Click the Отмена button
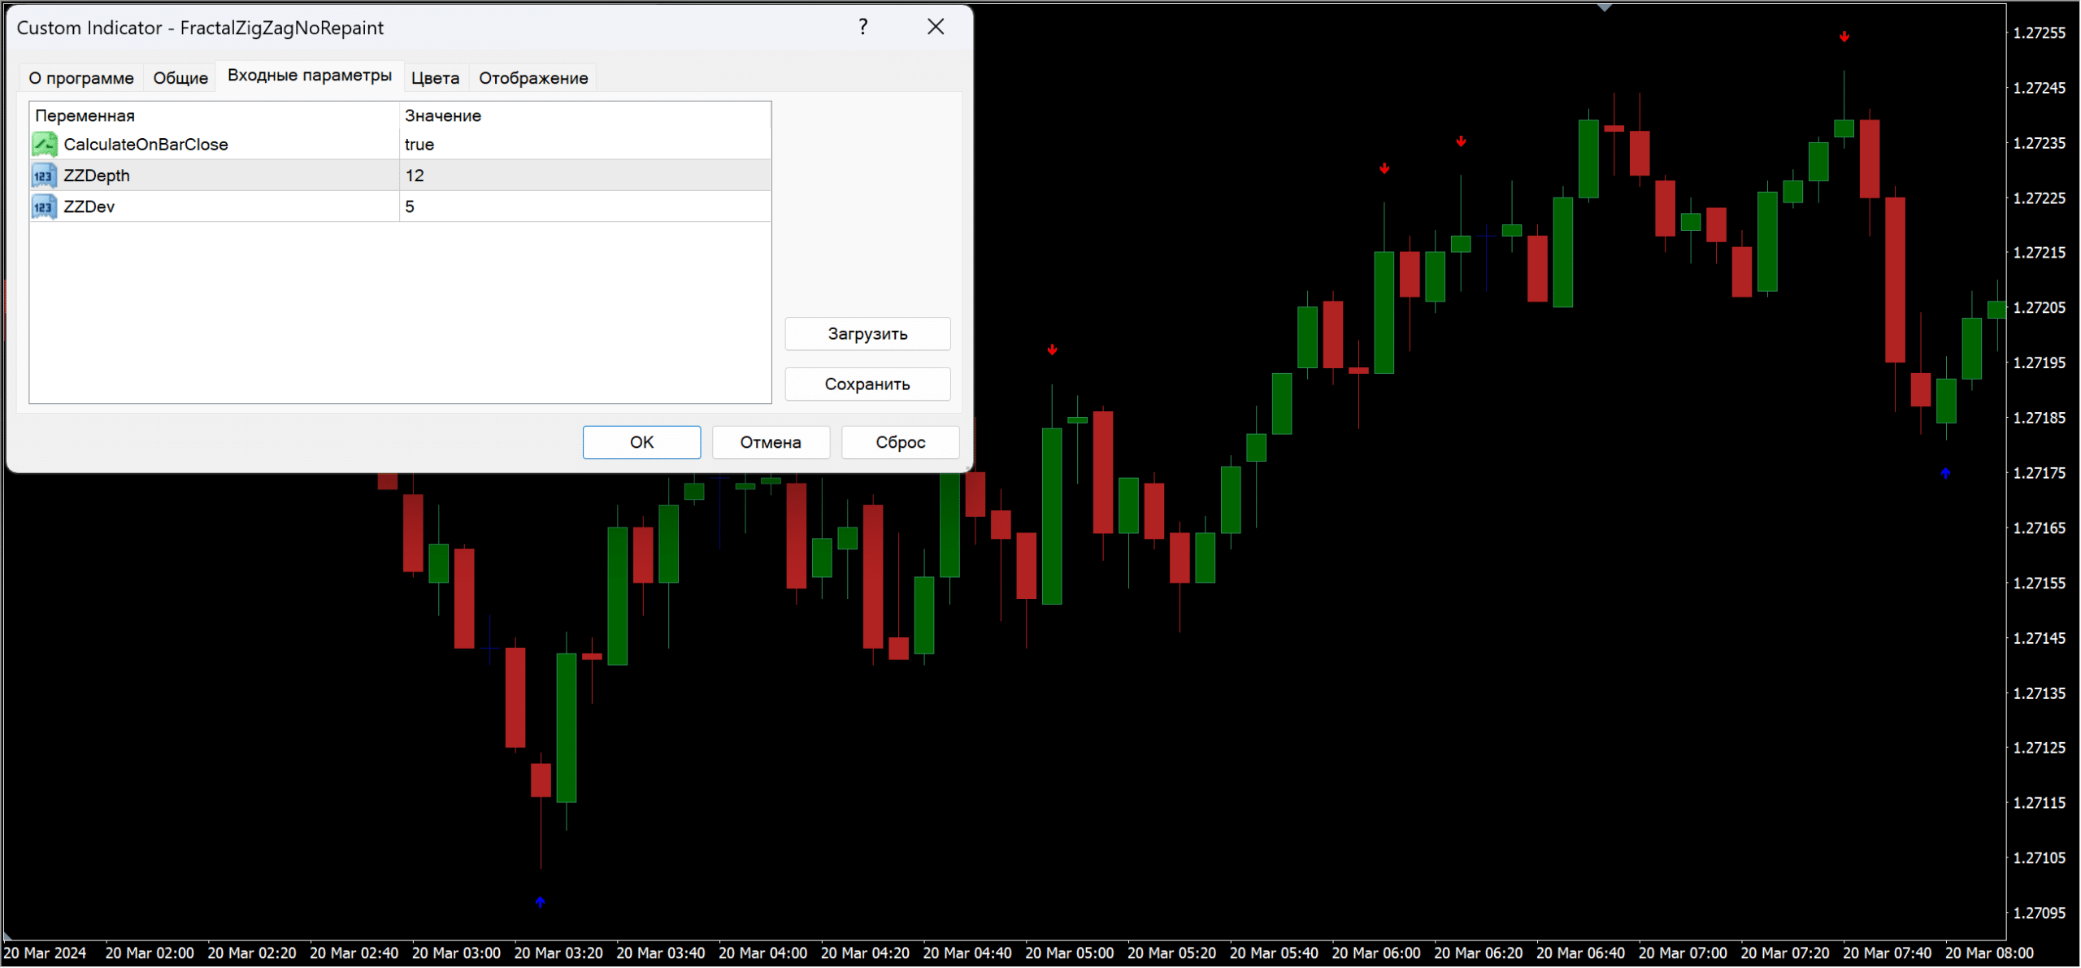2081x968 pixels. [x=771, y=442]
